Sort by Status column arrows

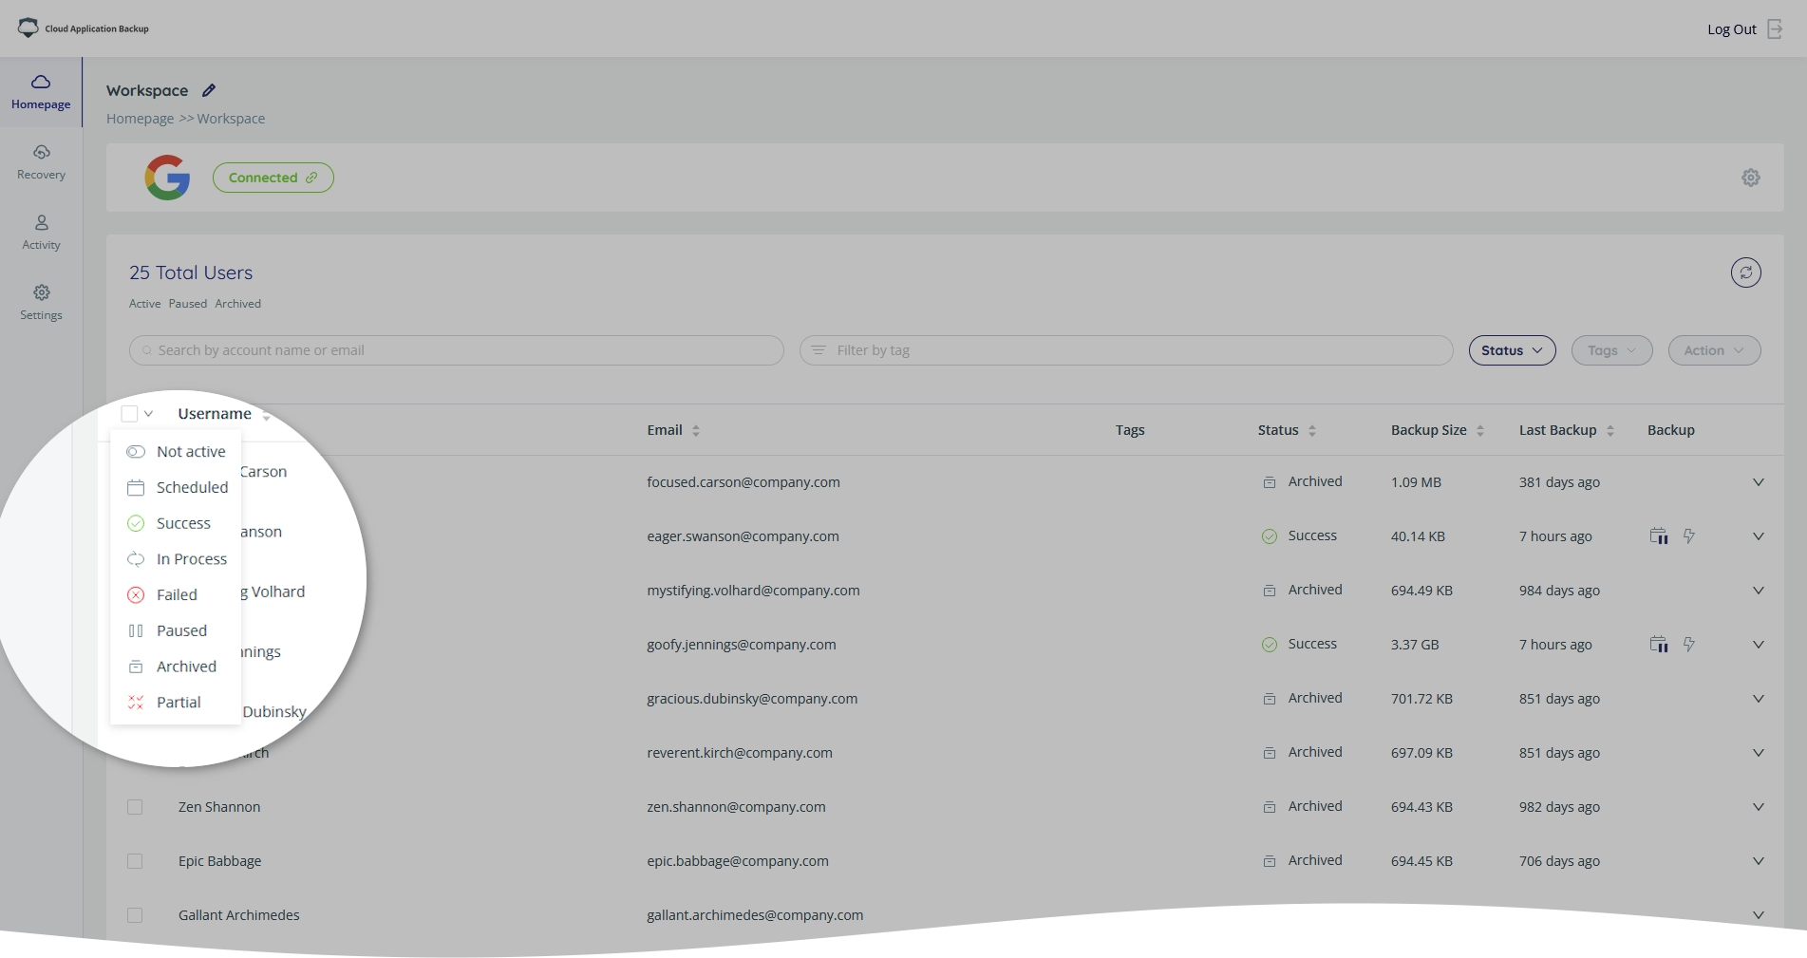click(x=1312, y=431)
